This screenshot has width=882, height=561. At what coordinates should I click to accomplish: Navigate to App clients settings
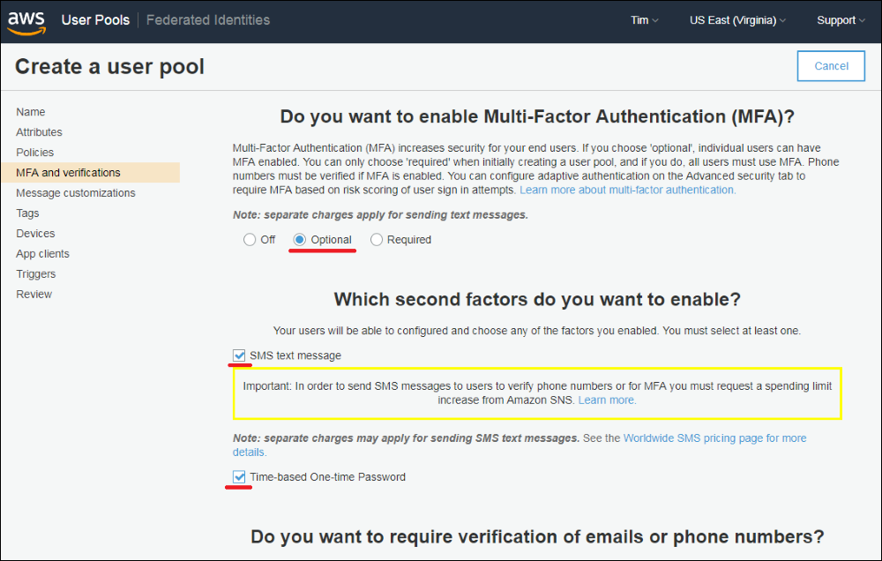point(42,253)
